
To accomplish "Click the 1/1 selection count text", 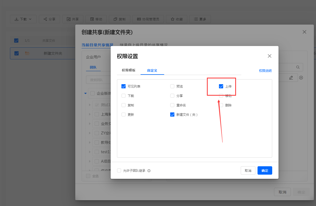I will (x=27, y=41).
